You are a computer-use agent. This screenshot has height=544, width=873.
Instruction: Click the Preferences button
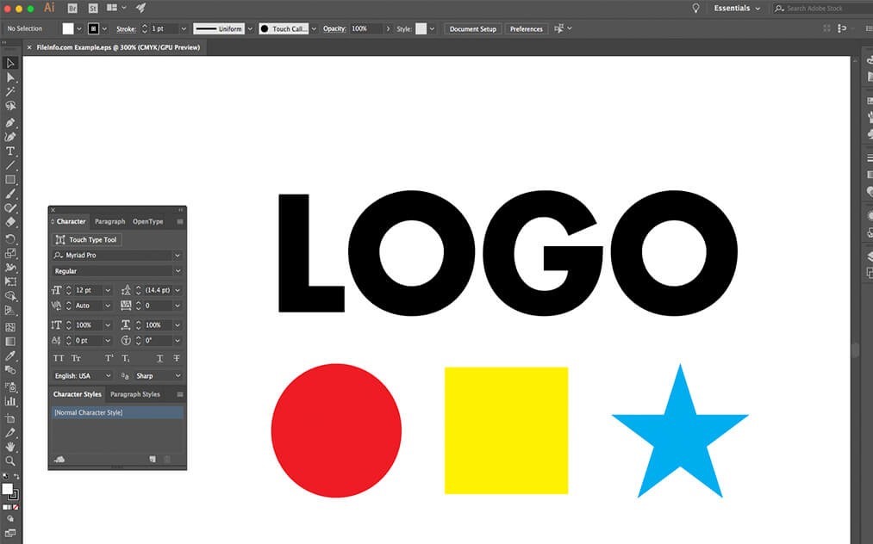pyautogui.click(x=527, y=29)
